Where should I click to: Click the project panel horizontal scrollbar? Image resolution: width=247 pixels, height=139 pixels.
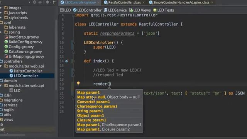(x=13, y=135)
